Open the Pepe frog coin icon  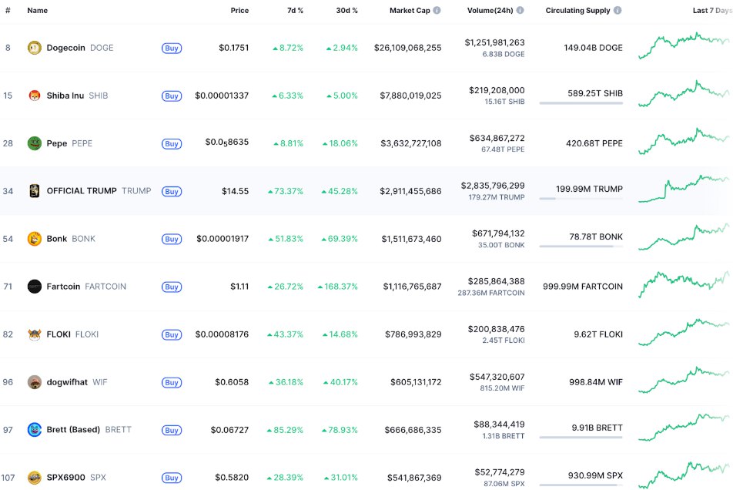[x=34, y=143]
